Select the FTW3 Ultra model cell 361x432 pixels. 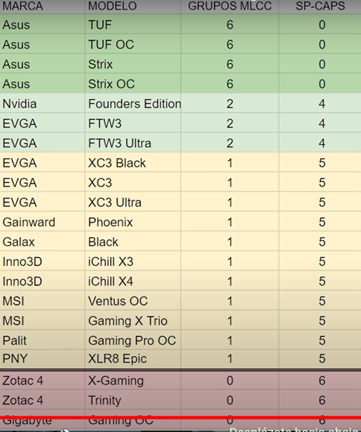(x=133, y=143)
